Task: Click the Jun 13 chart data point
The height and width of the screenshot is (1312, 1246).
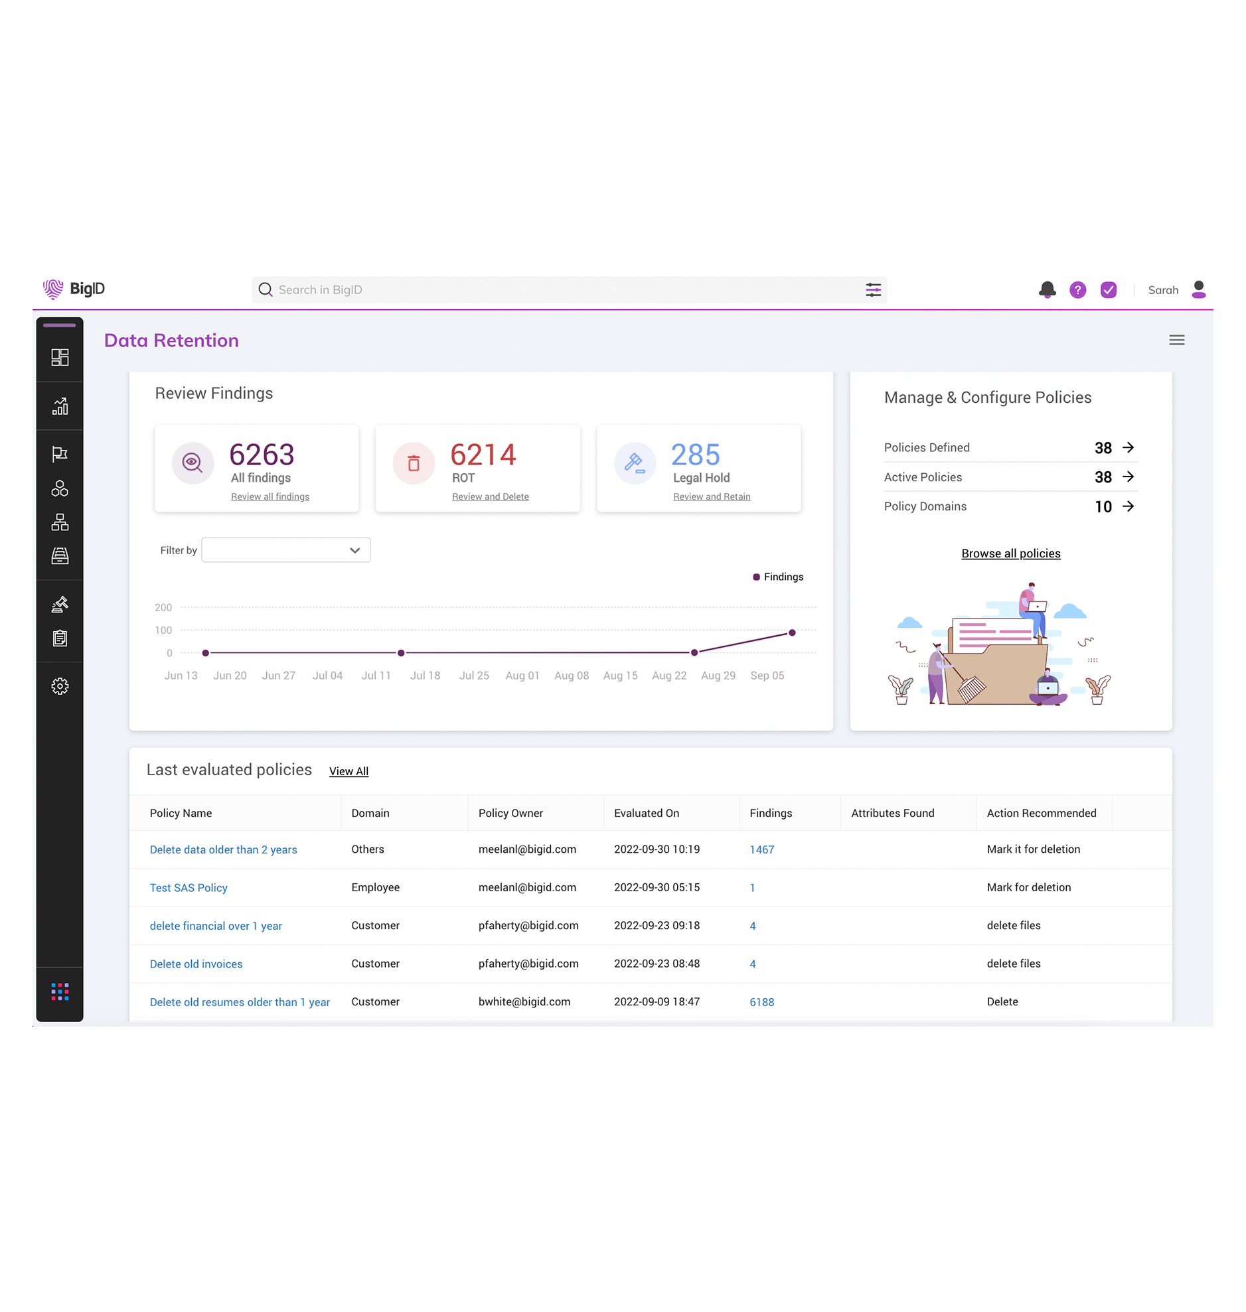Action: coord(206,653)
